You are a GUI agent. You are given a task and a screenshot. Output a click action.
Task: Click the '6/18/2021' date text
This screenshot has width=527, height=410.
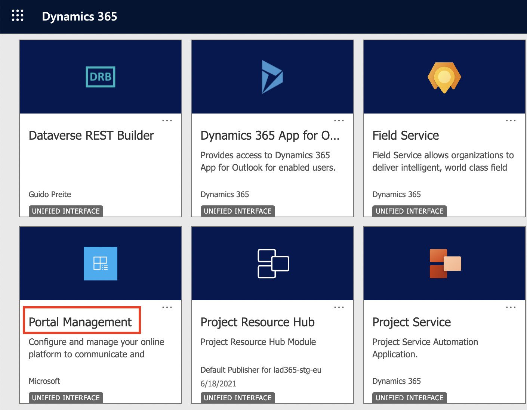click(x=218, y=384)
